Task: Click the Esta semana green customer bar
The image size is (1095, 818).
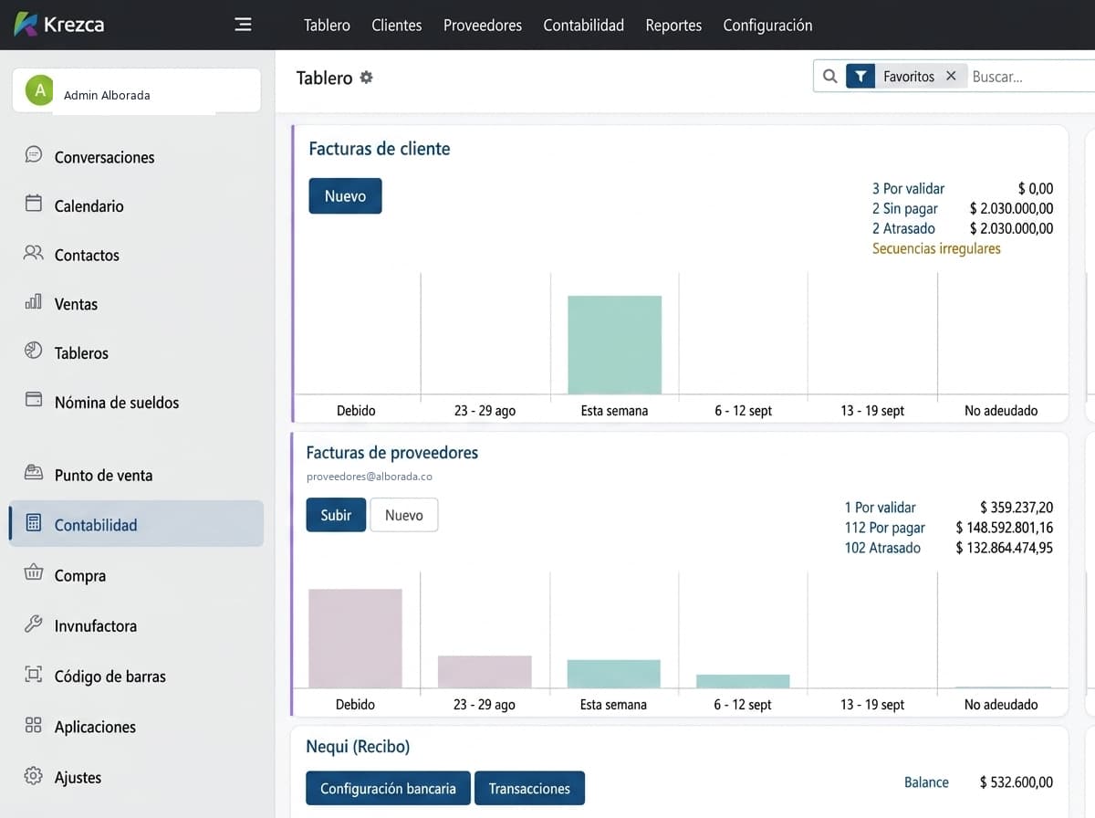Action: pyautogui.click(x=614, y=345)
